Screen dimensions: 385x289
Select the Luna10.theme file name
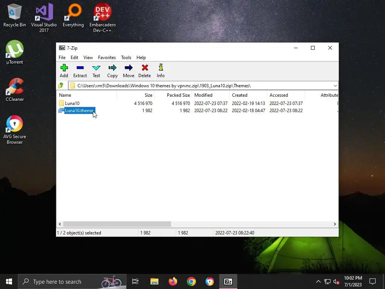[x=80, y=111]
